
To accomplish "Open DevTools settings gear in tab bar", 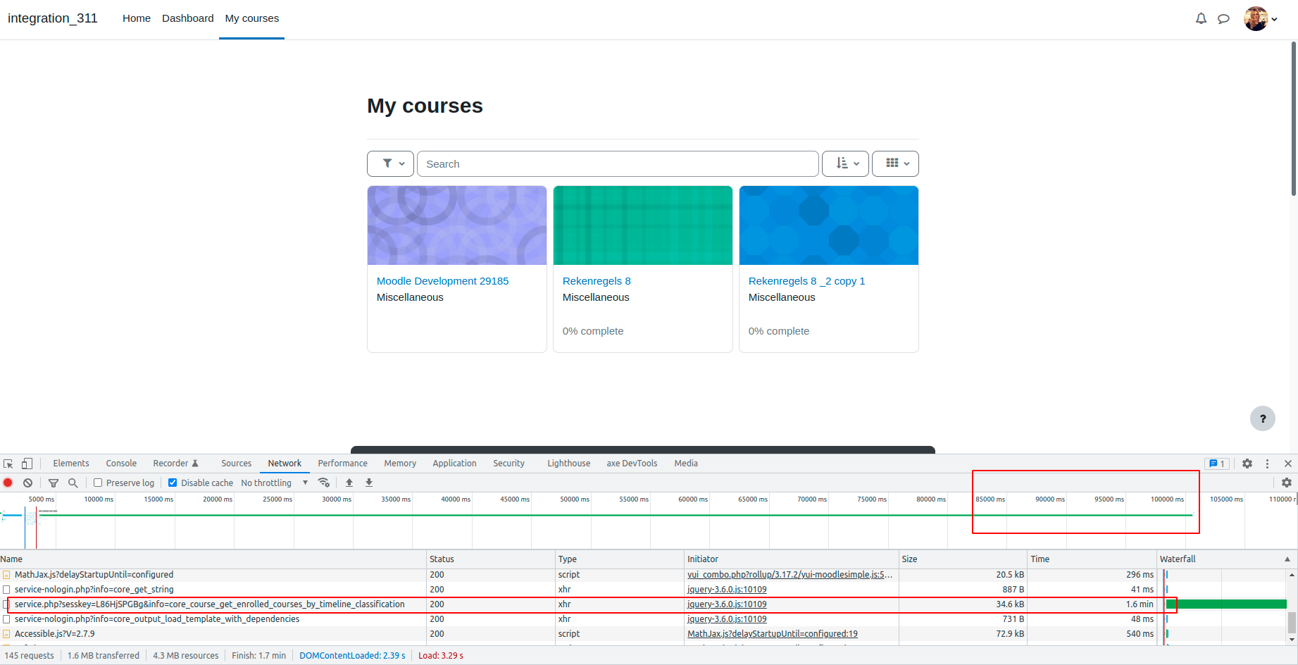I will click(1247, 464).
